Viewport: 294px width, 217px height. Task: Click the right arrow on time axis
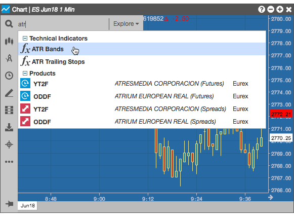click(x=270, y=197)
